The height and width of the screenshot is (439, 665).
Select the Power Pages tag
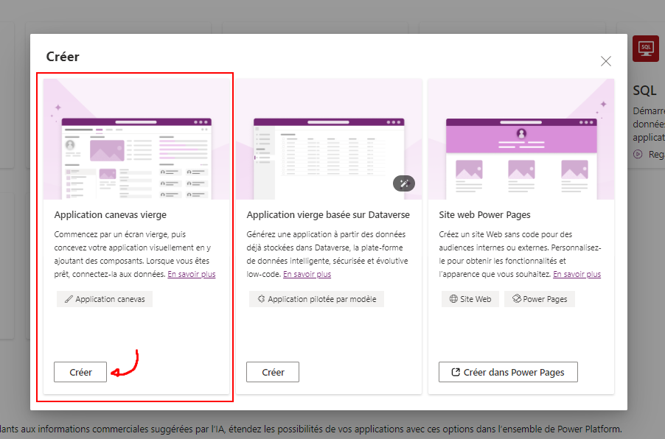tap(540, 299)
